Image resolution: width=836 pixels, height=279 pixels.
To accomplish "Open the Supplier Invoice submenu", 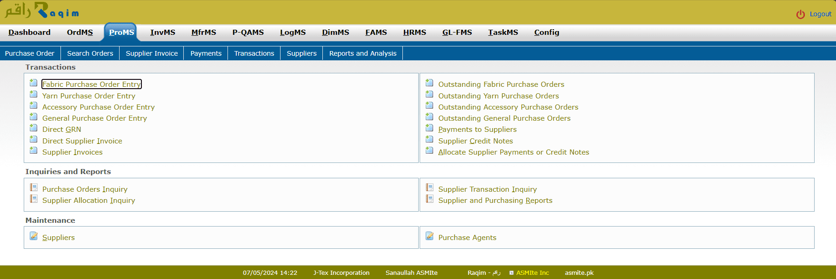I will [152, 53].
